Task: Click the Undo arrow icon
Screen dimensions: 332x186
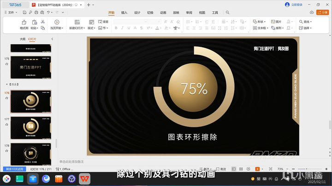Action: pos(48,12)
